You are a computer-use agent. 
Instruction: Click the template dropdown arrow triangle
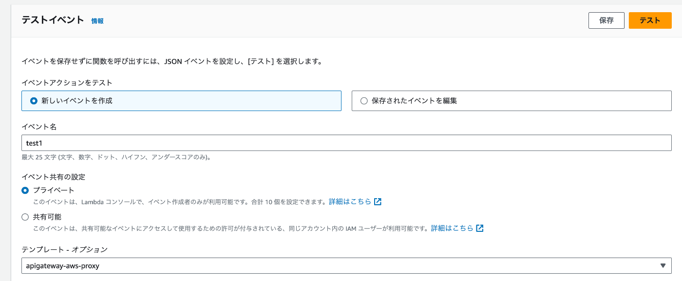[663, 265]
